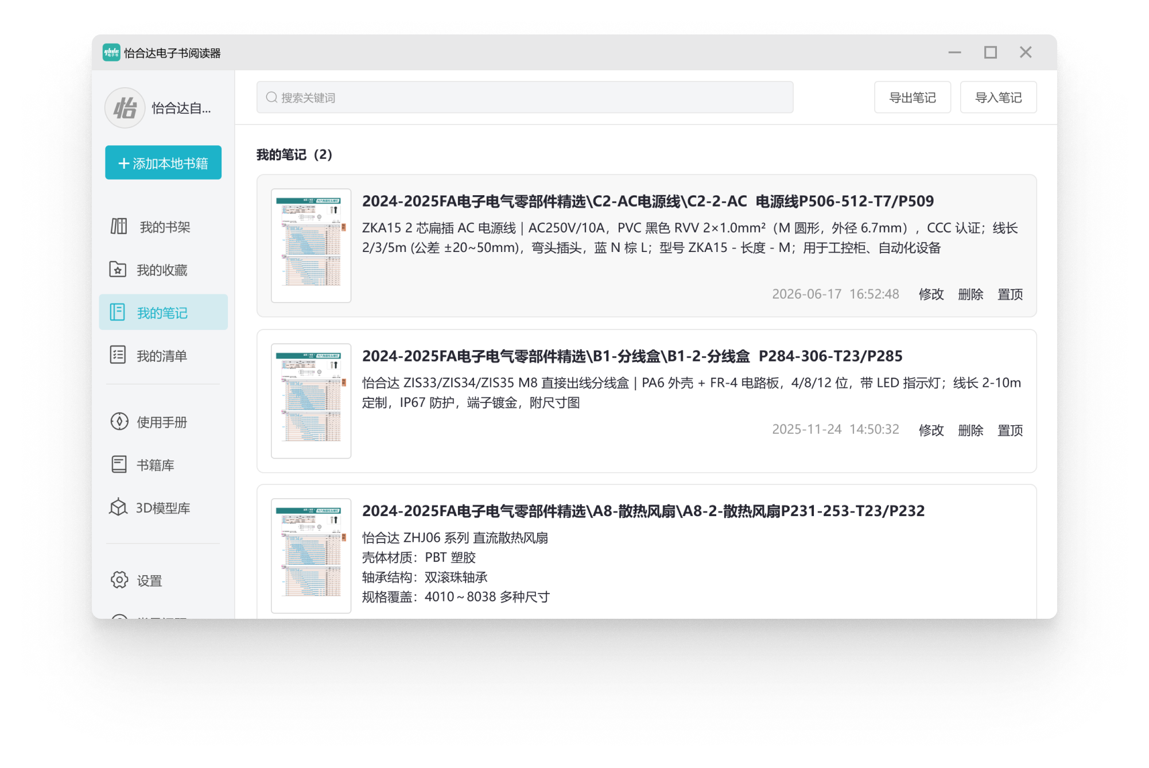
Task: Open the 分线盒 note page thumbnail
Action: (x=311, y=401)
